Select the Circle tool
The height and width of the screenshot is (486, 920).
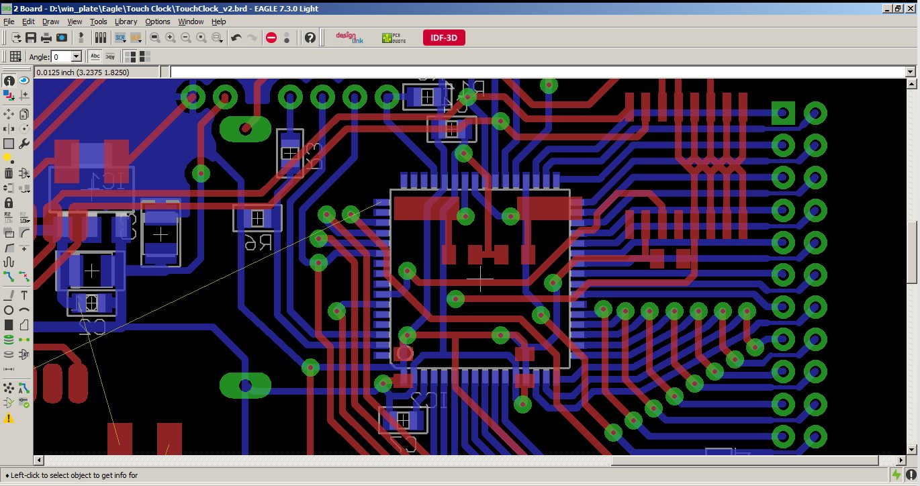pyautogui.click(x=9, y=310)
